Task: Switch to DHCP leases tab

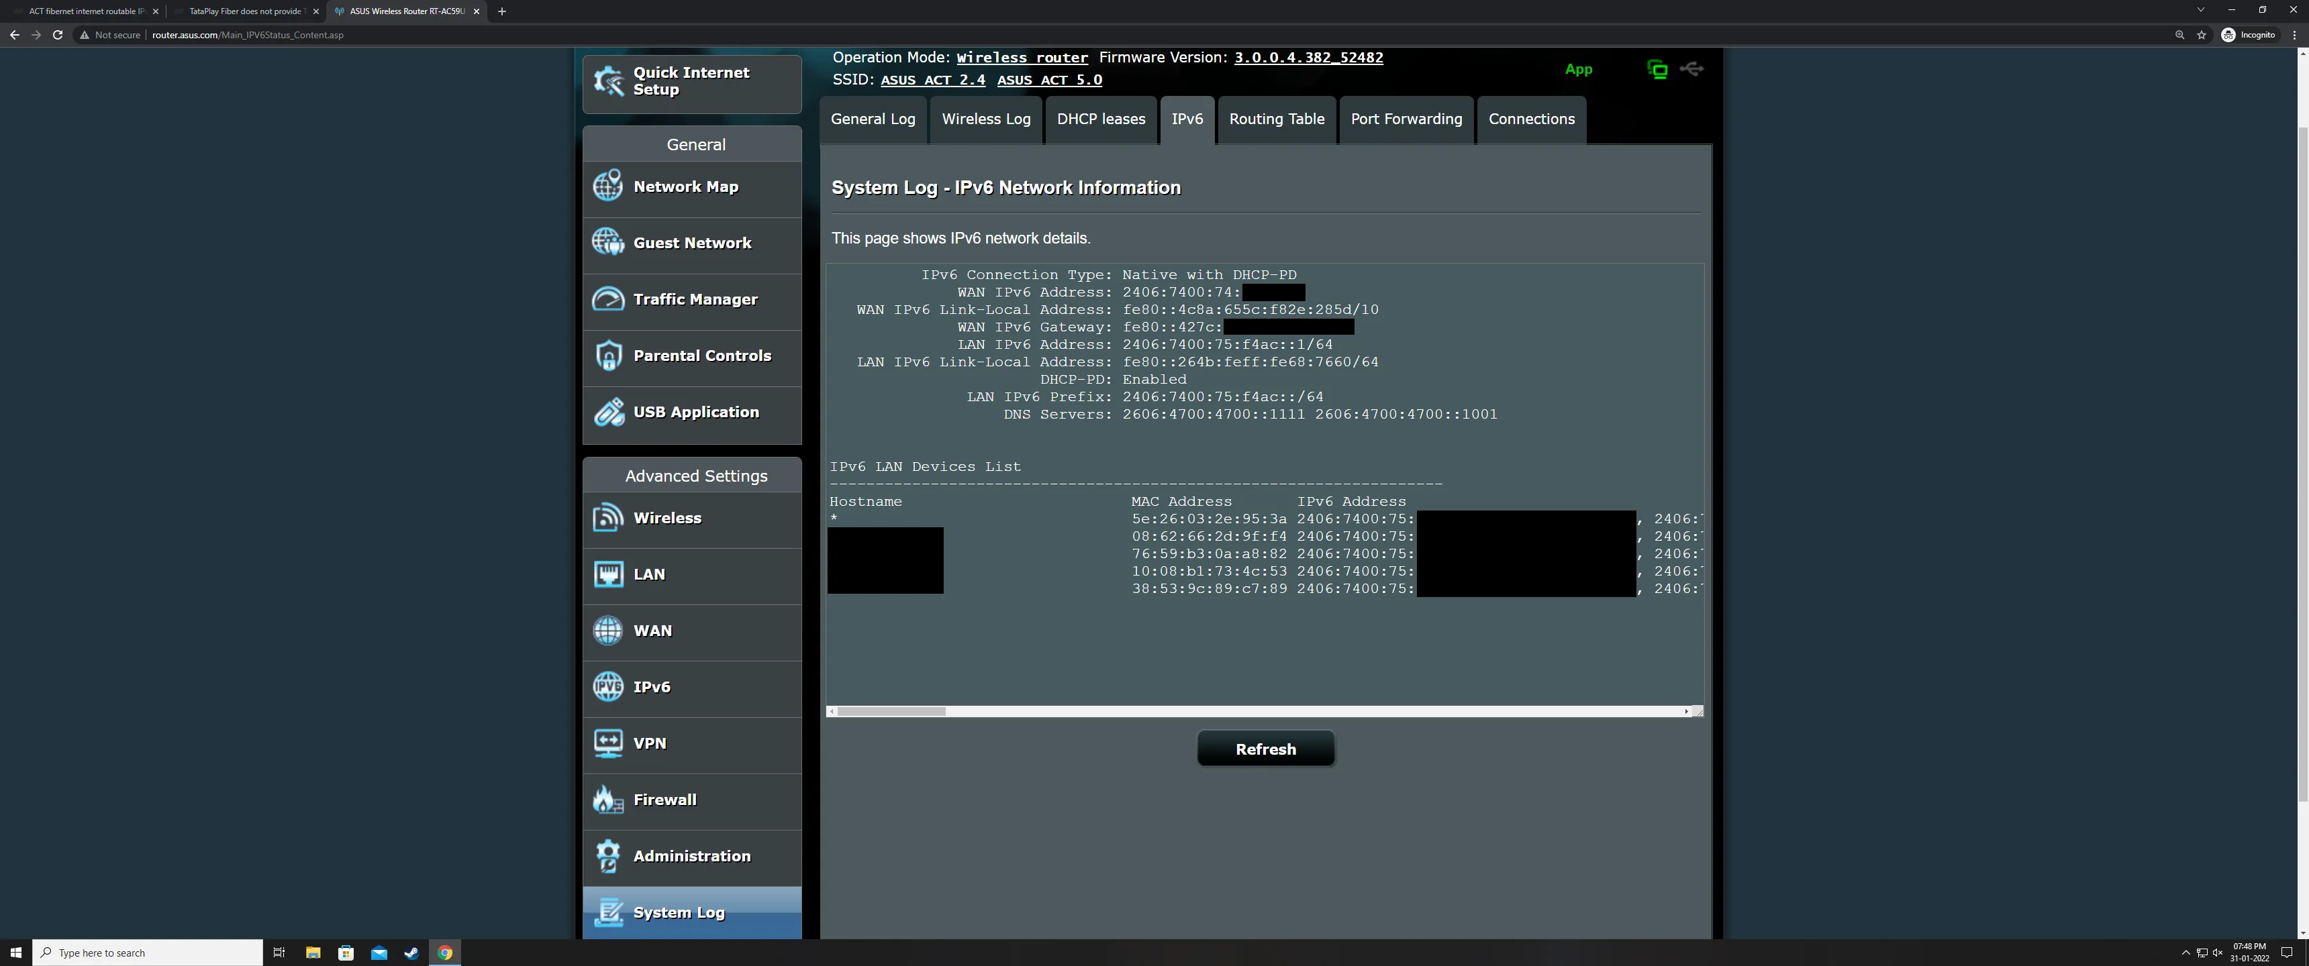Action: 1101,119
